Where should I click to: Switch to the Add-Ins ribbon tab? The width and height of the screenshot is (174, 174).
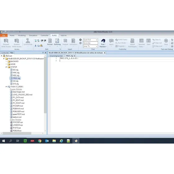(x=63, y=35)
